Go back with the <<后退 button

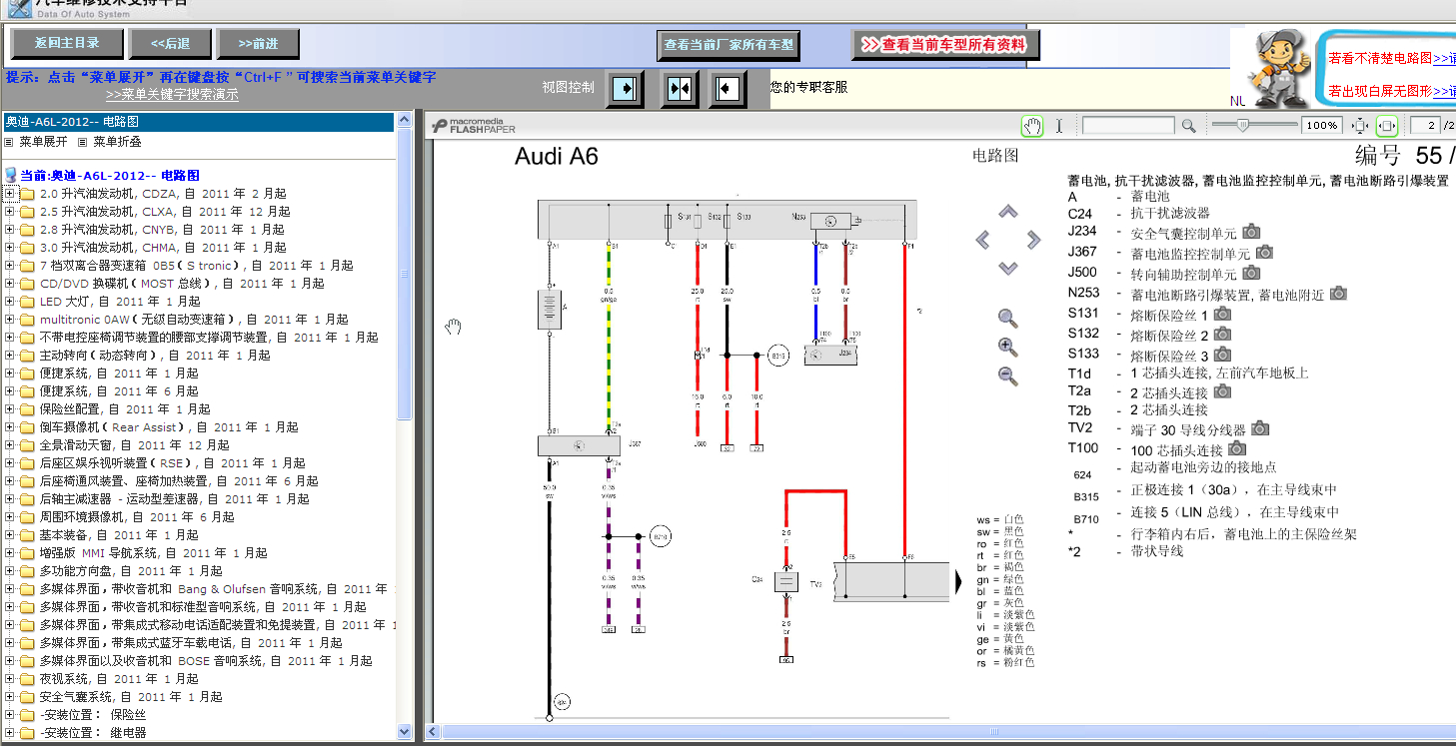[171, 44]
